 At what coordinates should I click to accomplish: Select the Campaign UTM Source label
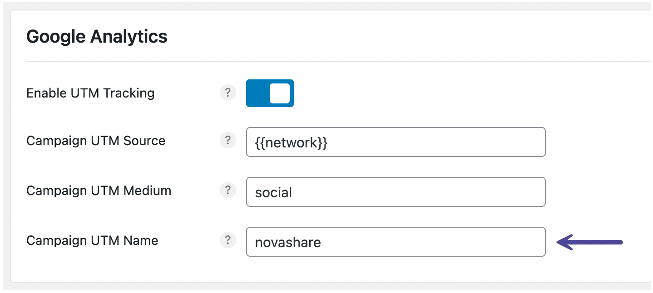pyautogui.click(x=96, y=141)
